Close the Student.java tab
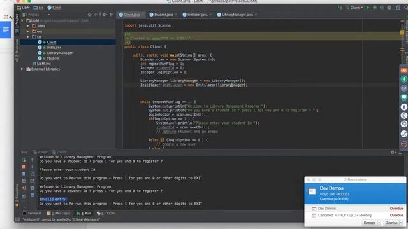Screen dimensions: 408x229 pos(176,15)
